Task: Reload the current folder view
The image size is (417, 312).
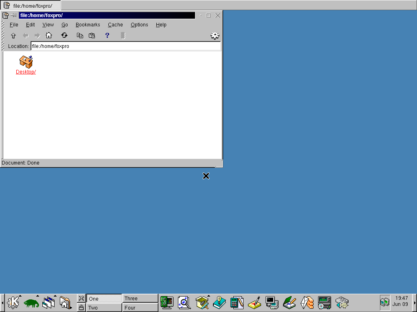Action: [x=64, y=36]
